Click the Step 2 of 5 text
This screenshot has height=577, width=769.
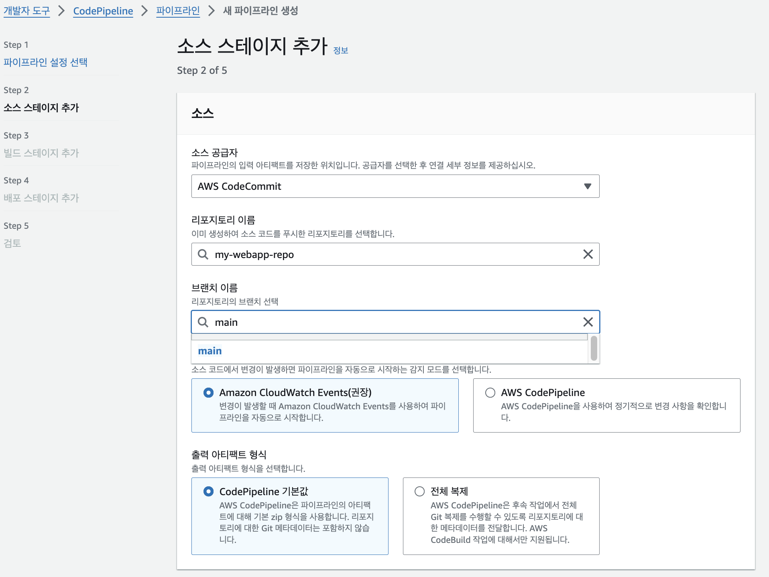tap(202, 71)
